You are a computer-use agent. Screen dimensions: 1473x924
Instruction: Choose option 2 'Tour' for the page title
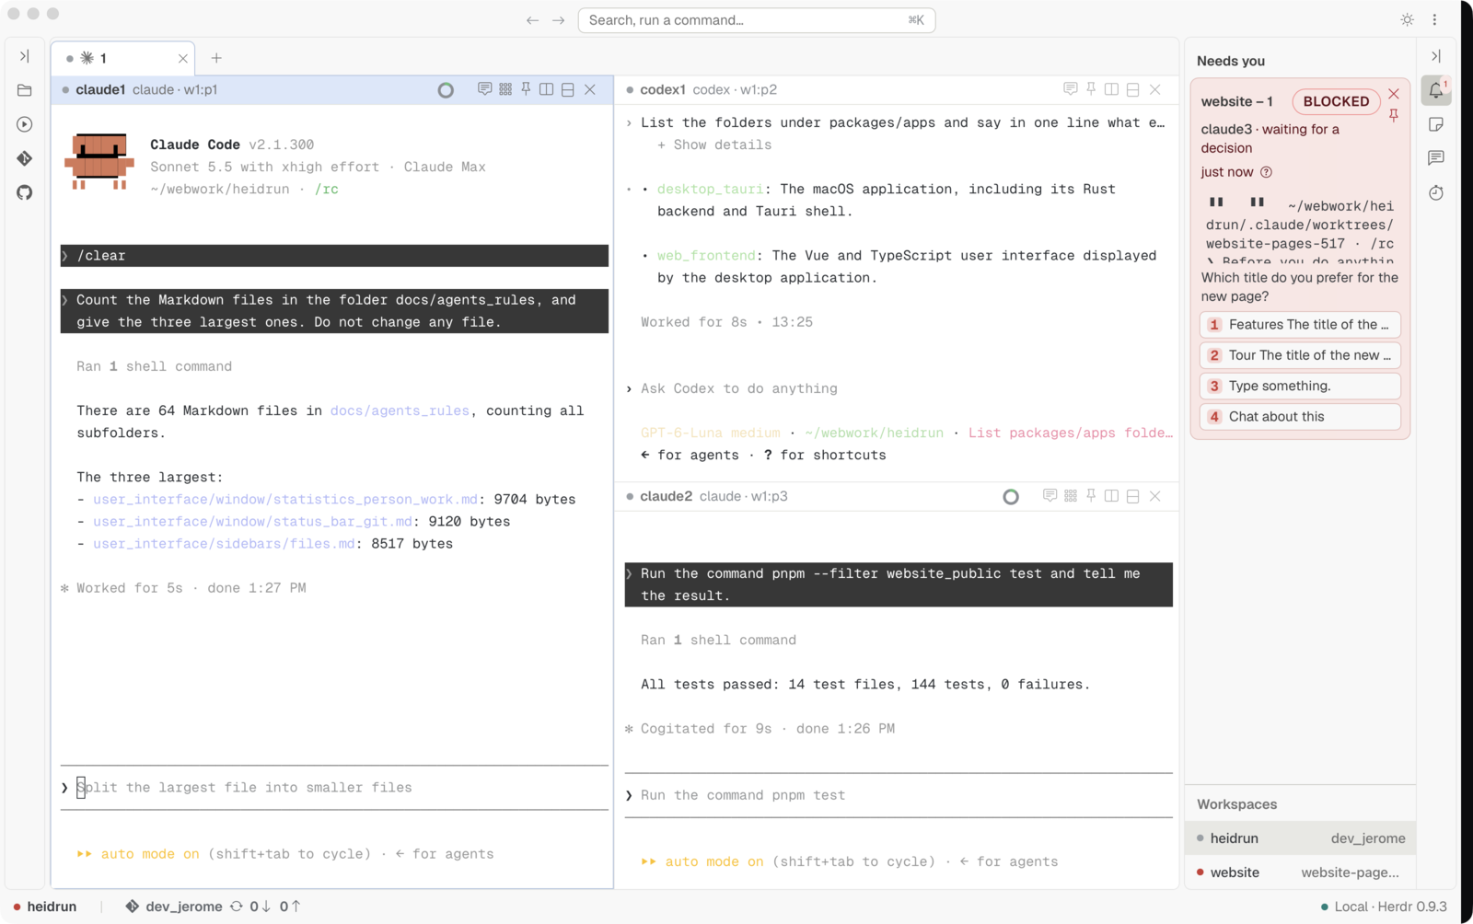click(x=1300, y=355)
